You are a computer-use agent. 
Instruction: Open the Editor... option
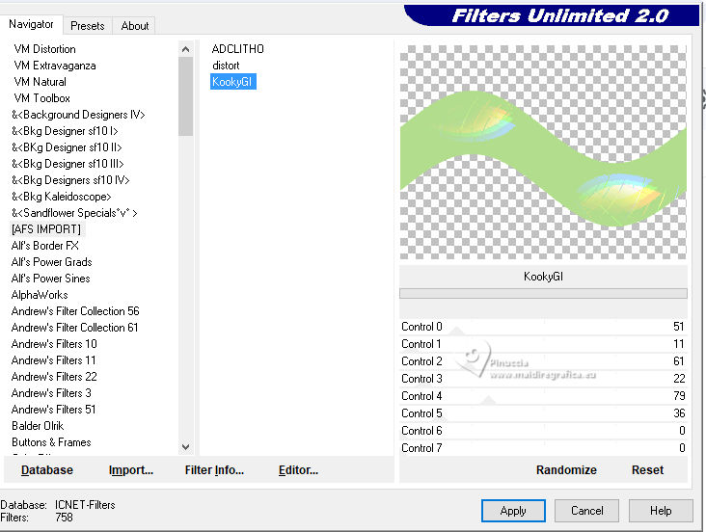[x=298, y=470]
